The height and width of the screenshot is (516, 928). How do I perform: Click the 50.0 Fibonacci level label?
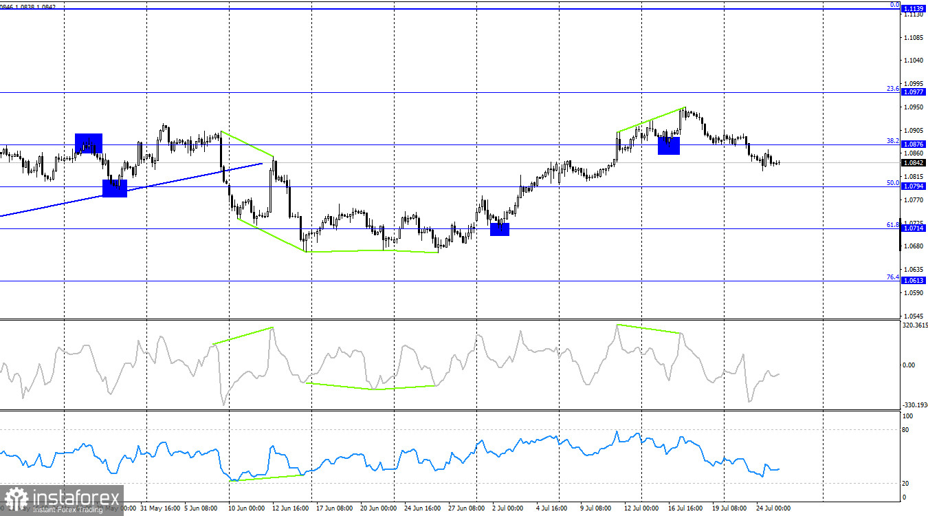coord(892,183)
